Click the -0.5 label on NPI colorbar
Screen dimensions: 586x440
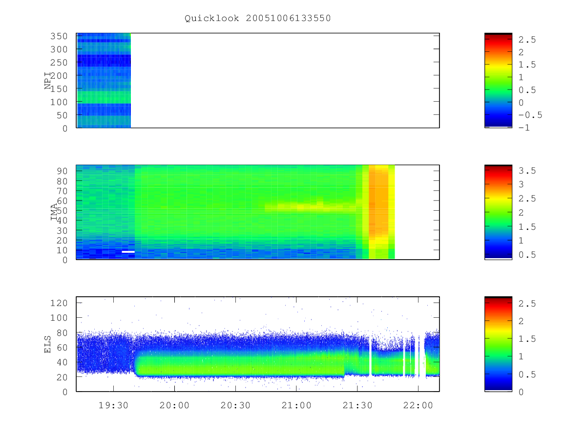[x=530, y=115]
